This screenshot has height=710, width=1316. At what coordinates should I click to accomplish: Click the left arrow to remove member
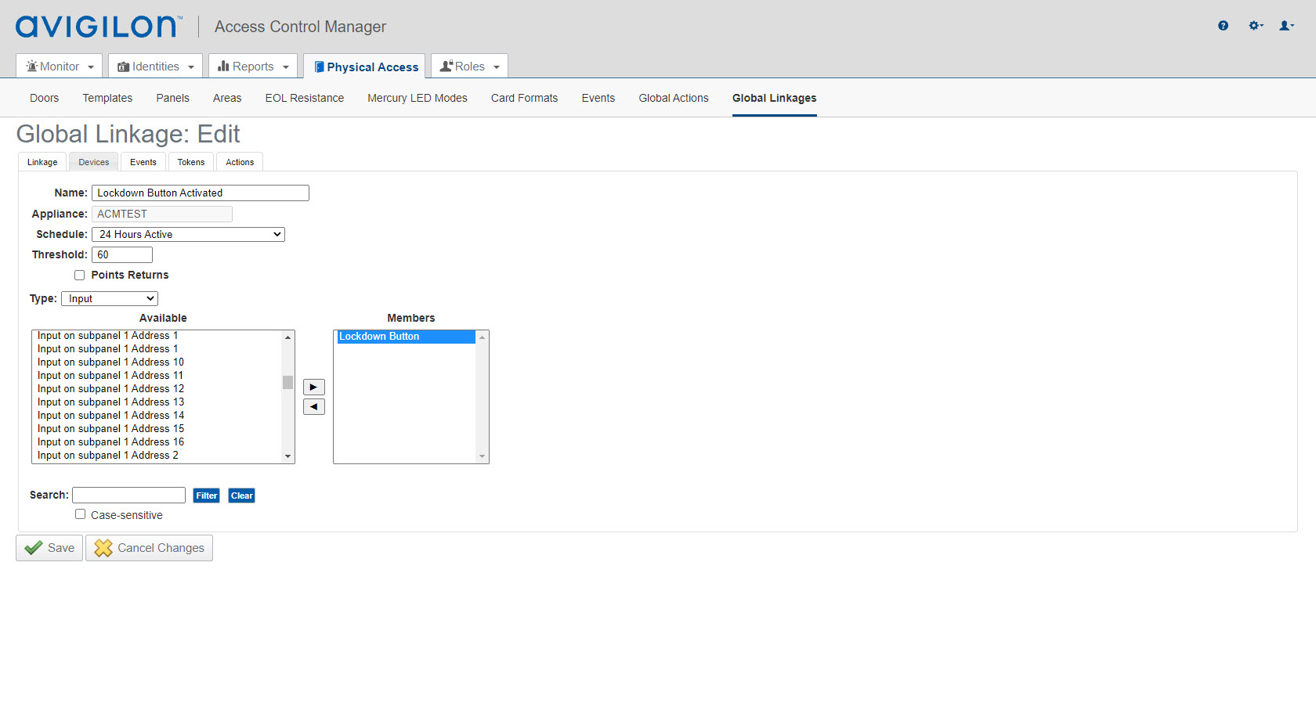click(x=313, y=407)
